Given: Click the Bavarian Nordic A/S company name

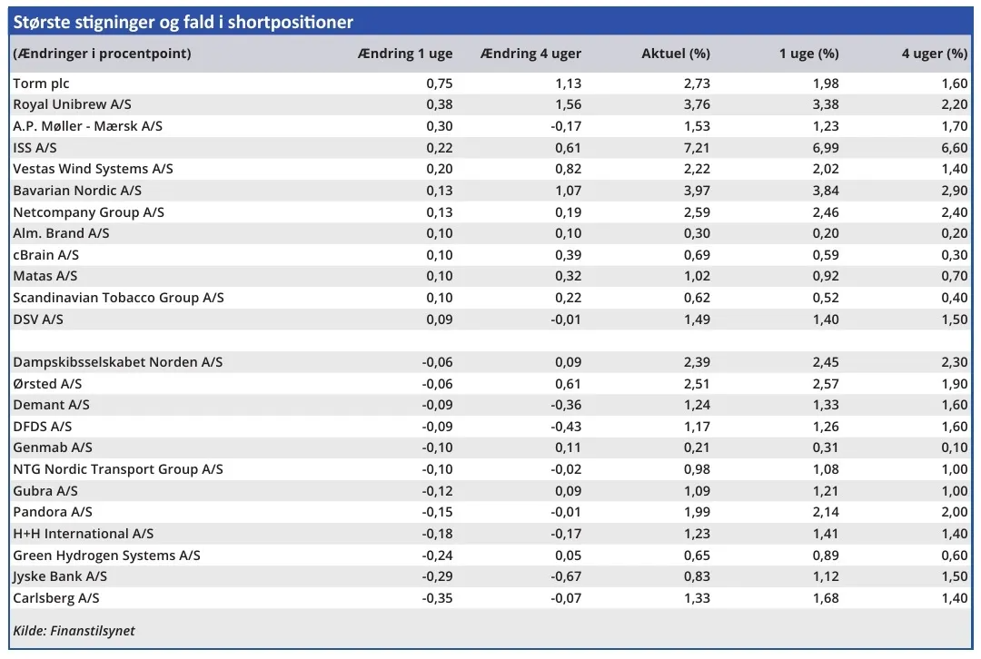Looking at the screenshot, I should coord(77,191).
